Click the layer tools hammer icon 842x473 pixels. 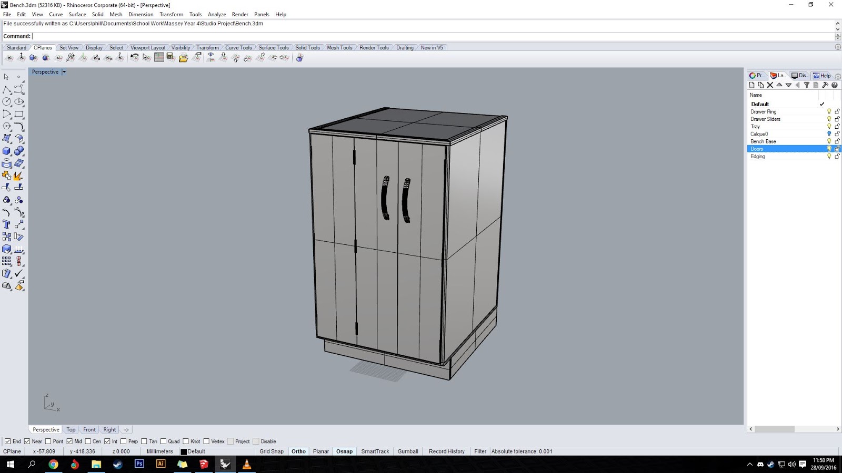click(x=825, y=85)
